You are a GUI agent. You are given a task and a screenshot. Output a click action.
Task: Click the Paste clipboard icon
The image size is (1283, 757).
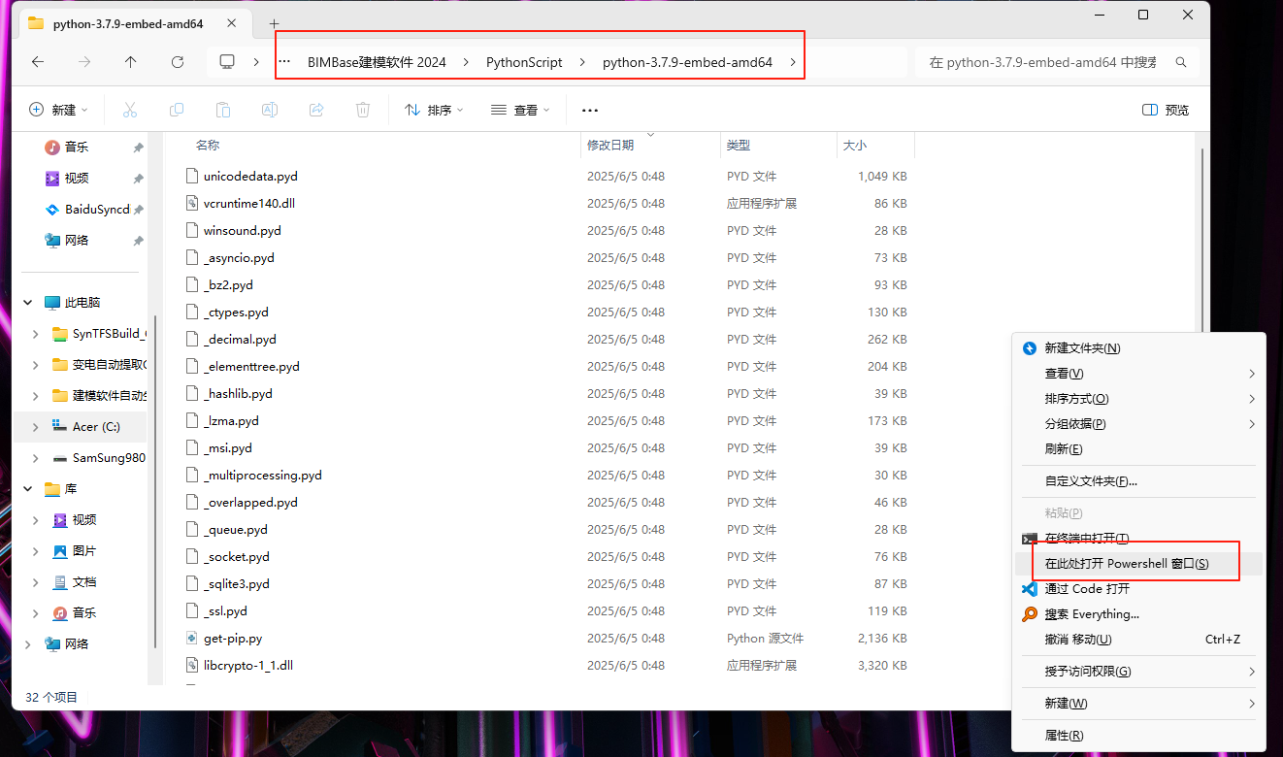click(x=223, y=110)
